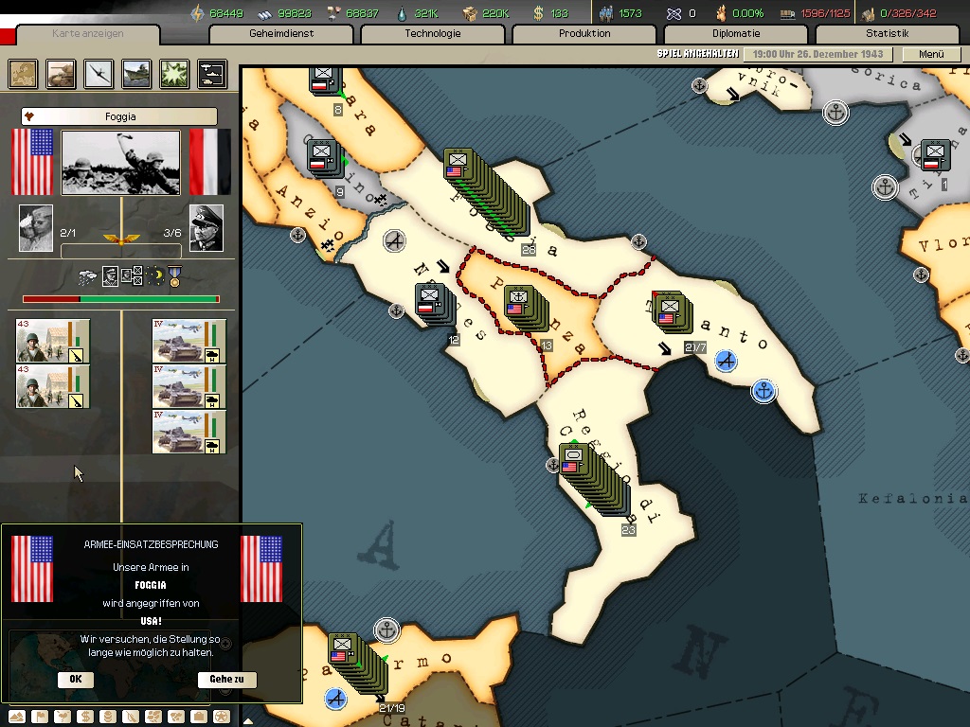Open the Diplomatie tab
Viewport: 970px width, 727px height.
[736, 34]
